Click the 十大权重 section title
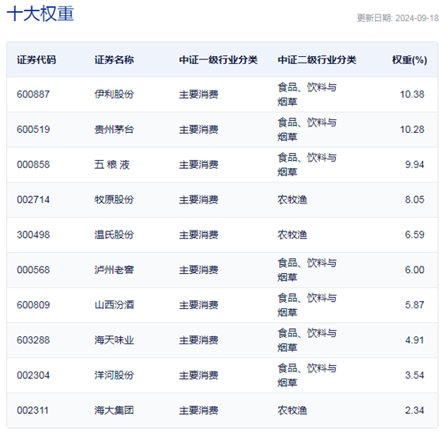 click(40, 14)
